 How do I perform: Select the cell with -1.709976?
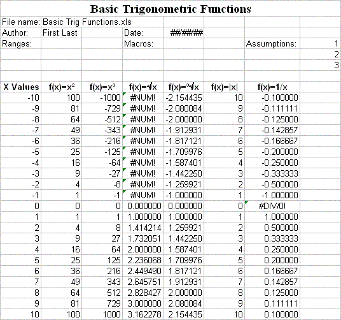tap(184, 152)
